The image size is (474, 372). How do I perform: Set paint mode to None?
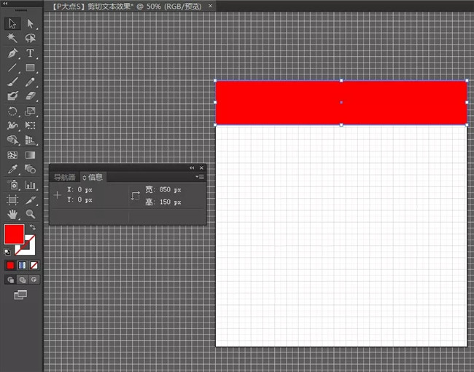point(34,265)
